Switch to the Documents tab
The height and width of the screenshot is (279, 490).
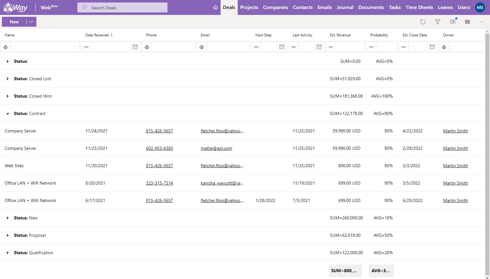[x=371, y=7]
